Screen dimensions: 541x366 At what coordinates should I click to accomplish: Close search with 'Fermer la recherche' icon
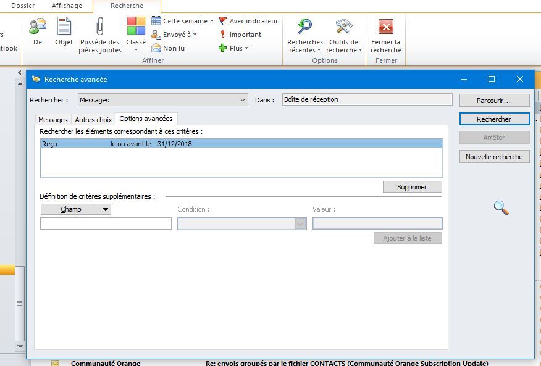pyautogui.click(x=385, y=28)
